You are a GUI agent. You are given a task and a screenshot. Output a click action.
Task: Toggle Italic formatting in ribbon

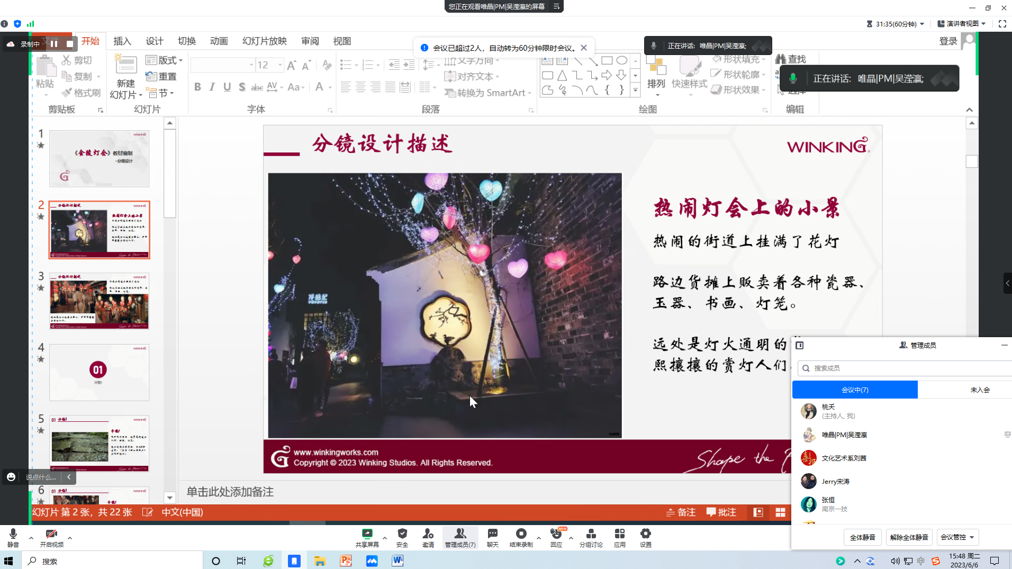(212, 87)
